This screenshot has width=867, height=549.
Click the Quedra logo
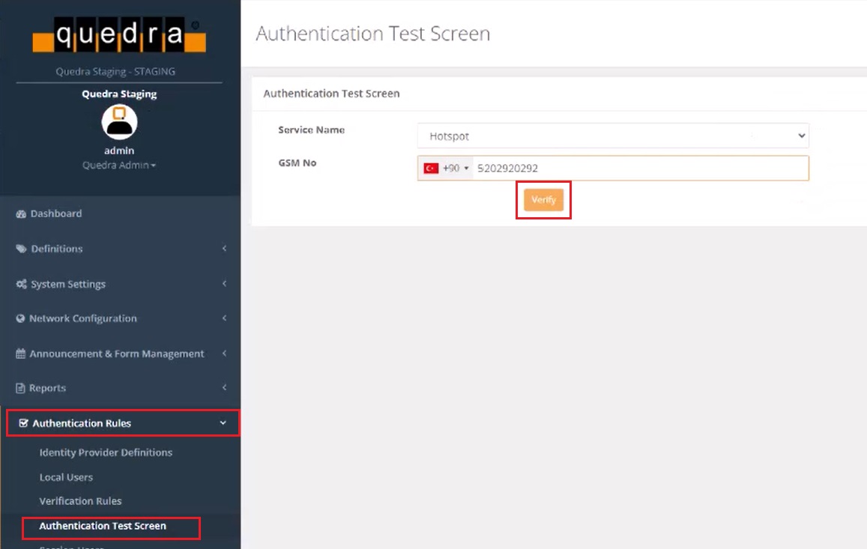(119, 35)
